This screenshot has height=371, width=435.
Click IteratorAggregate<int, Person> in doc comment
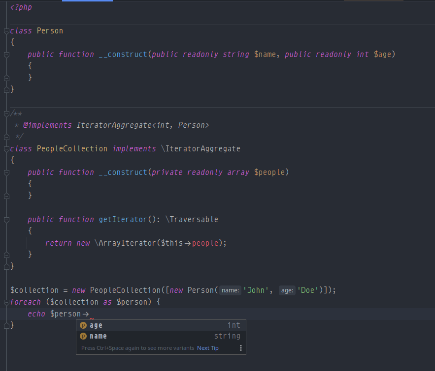142,125
